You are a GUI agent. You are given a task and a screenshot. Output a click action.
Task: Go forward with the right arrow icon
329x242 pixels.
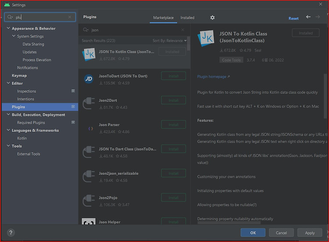tap(318, 17)
